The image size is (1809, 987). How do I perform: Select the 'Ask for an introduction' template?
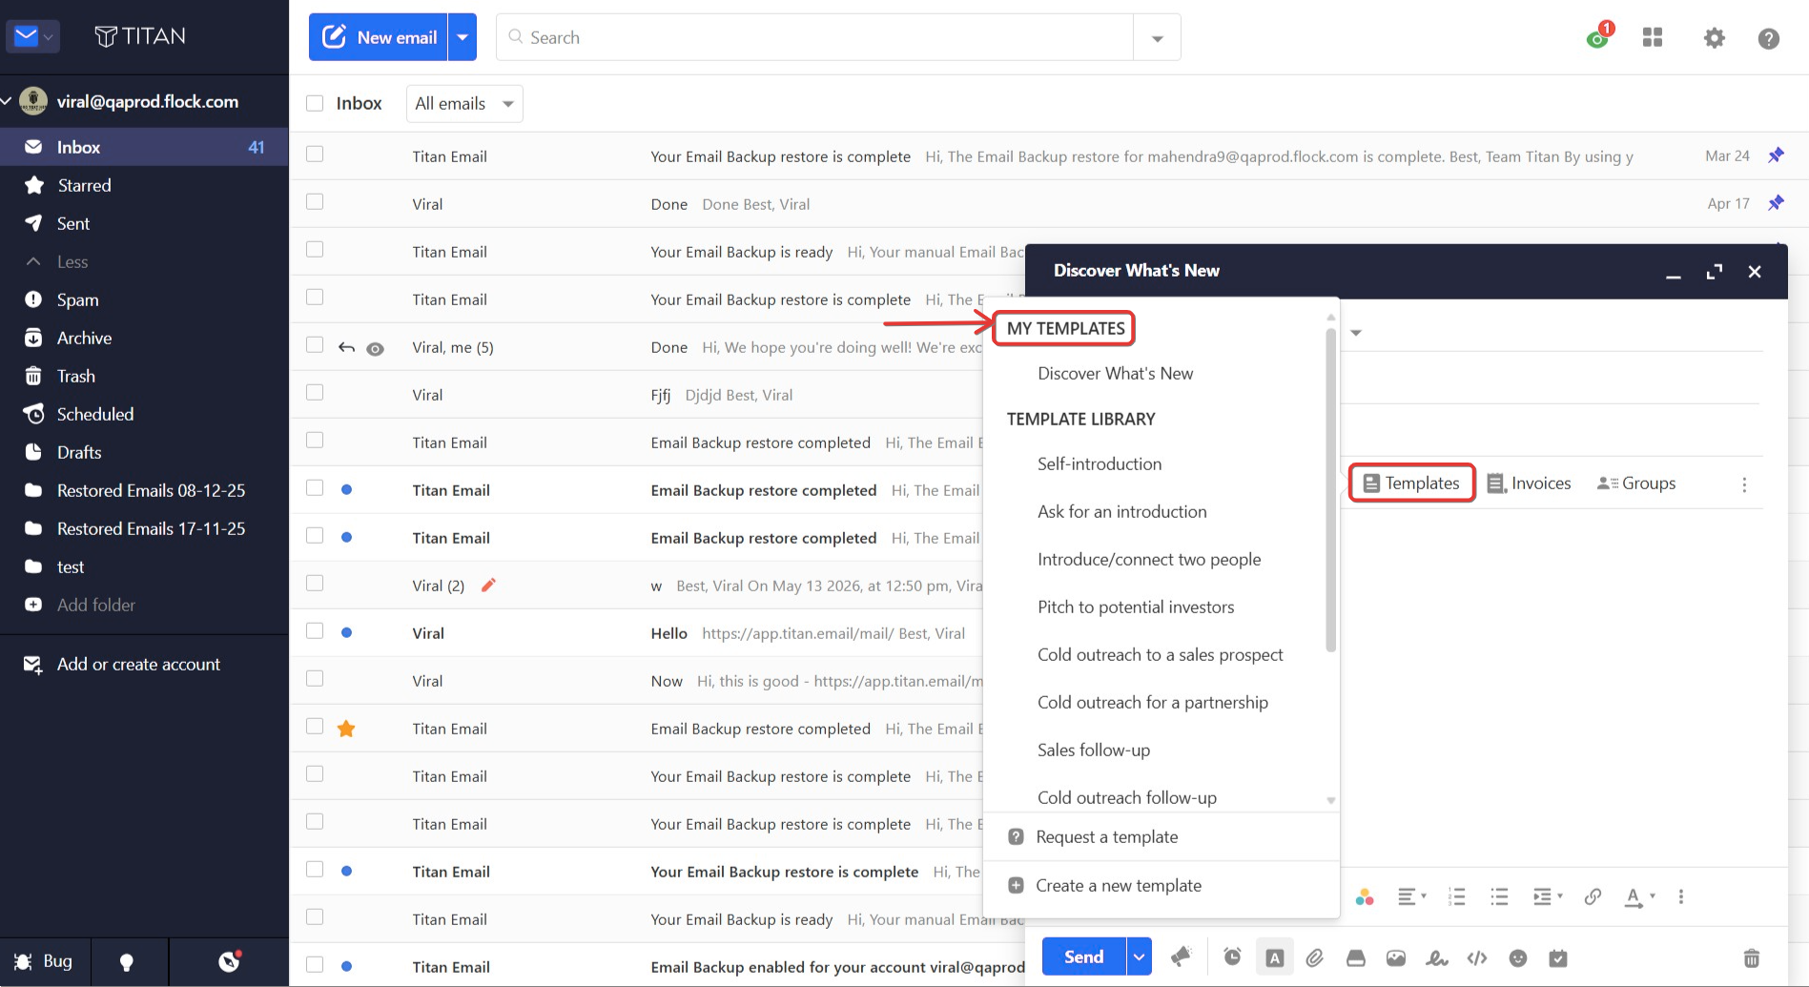pos(1121,512)
